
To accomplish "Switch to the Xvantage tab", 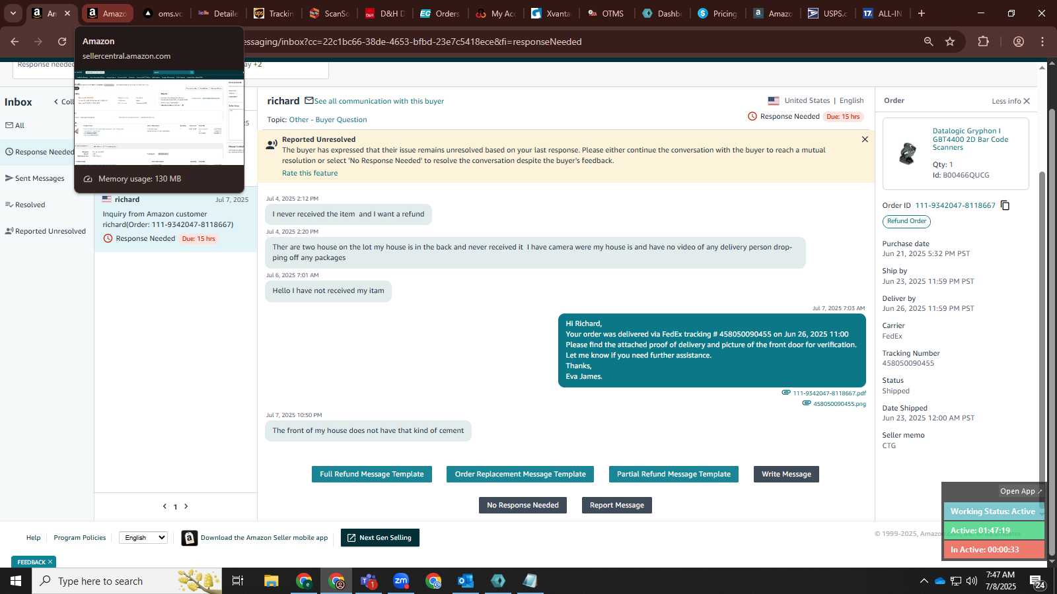I will click(x=552, y=13).
